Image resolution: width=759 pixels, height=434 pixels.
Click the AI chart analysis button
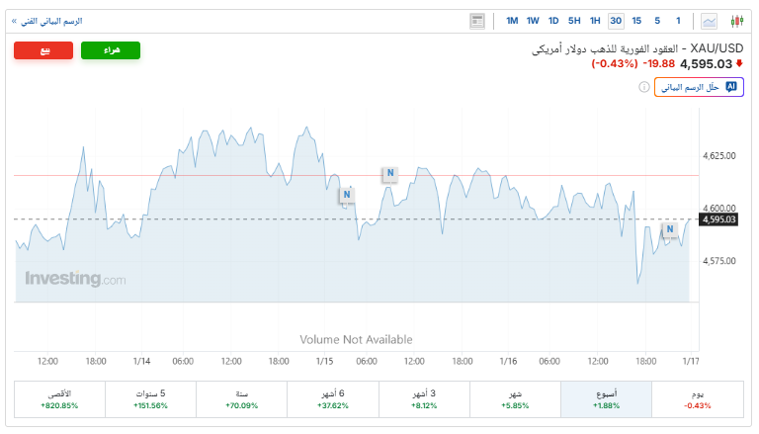click(699, 87)
